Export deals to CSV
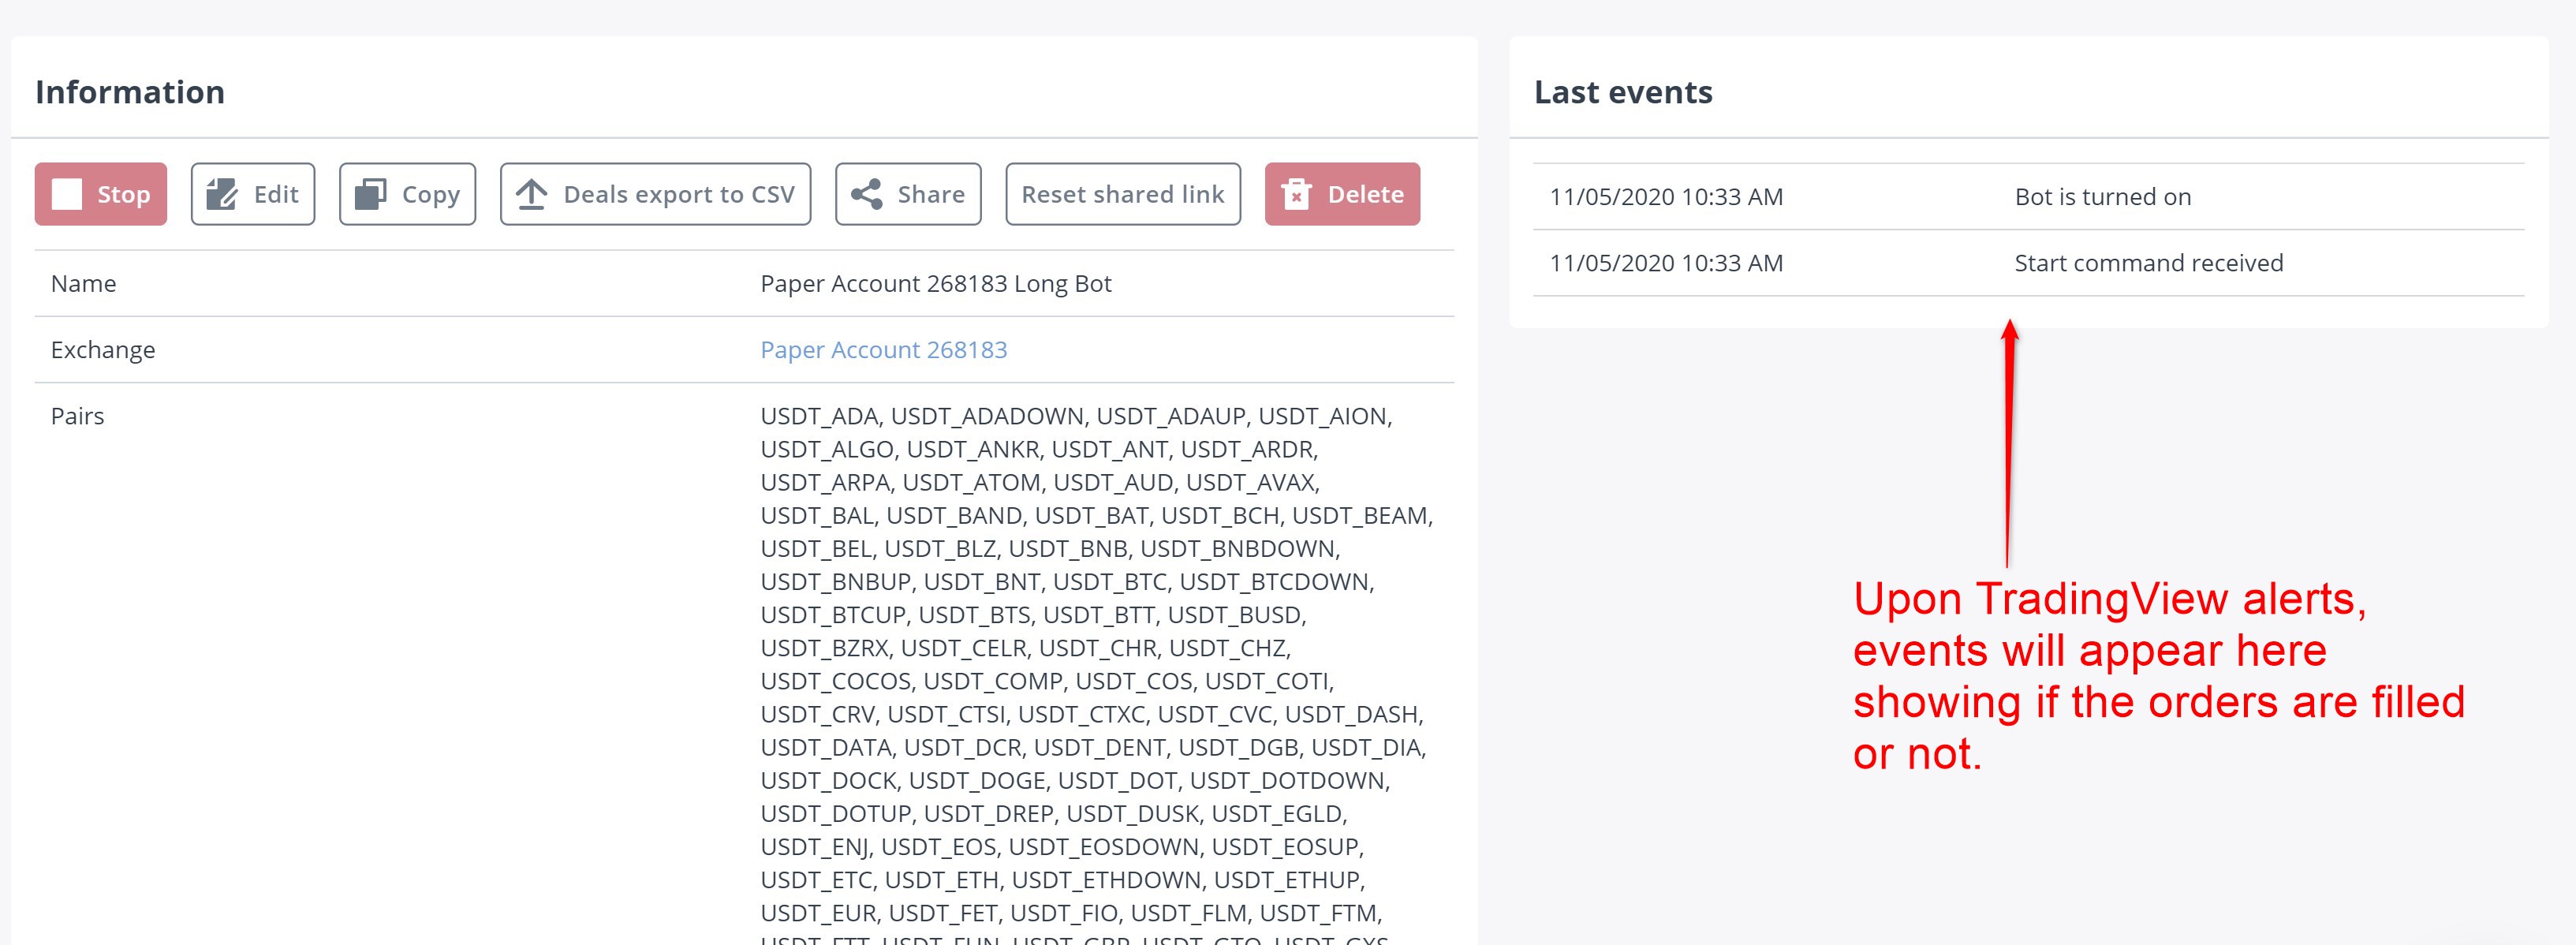 (x=655, y=194)
